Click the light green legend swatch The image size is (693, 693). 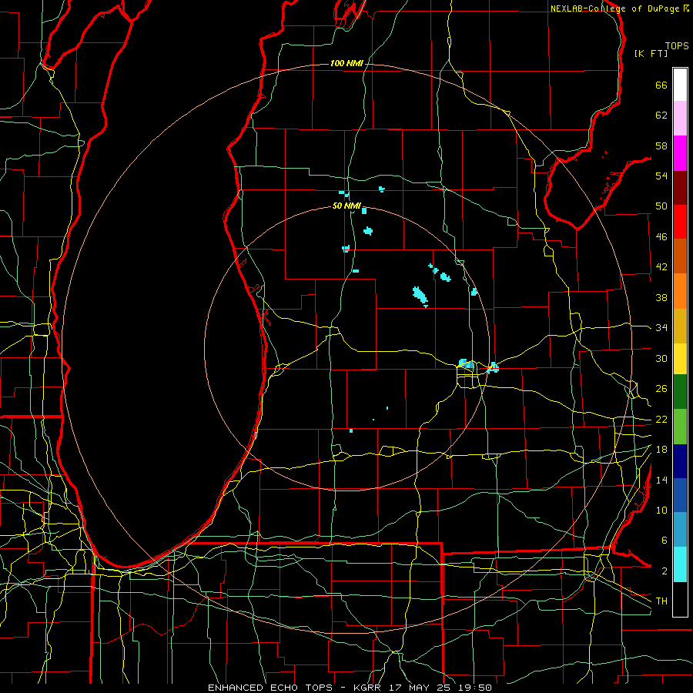(680, 427)
